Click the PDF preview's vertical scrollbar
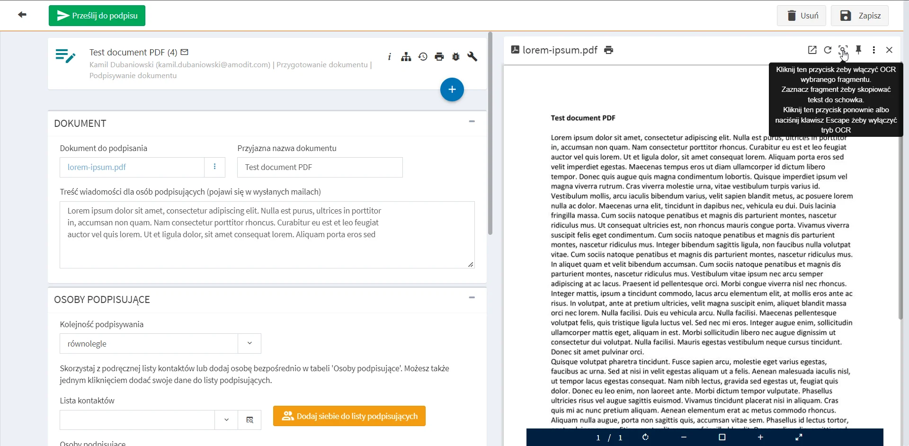Image resolution: width=909 pixels, height=446 pixels. [900, 189]
